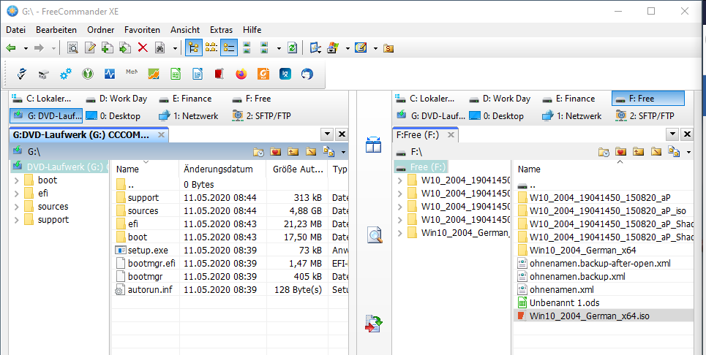Open the Favoriten menu
Screen dimensions: 706x355
[142, 30]
